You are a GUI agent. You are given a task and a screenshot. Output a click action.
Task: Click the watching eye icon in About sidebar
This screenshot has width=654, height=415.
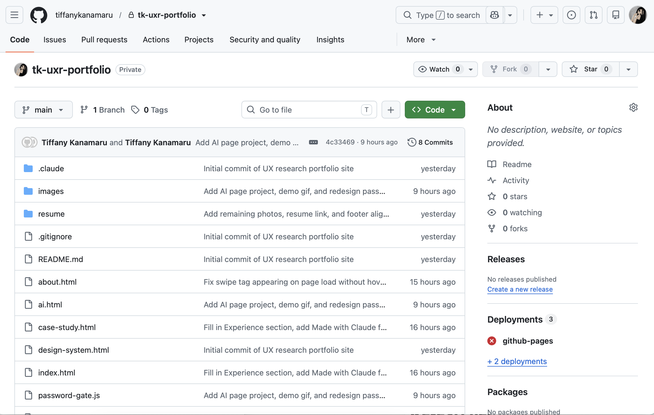point(492,212)
